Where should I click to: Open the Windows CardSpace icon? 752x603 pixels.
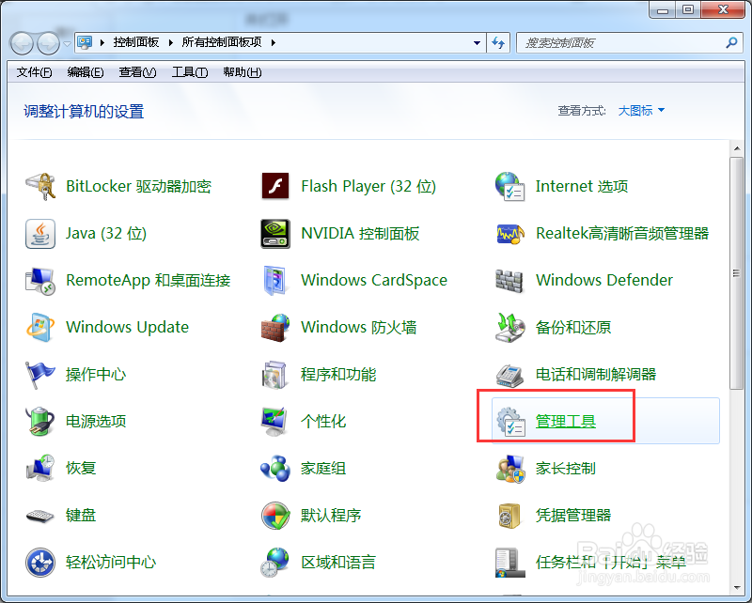275,281
